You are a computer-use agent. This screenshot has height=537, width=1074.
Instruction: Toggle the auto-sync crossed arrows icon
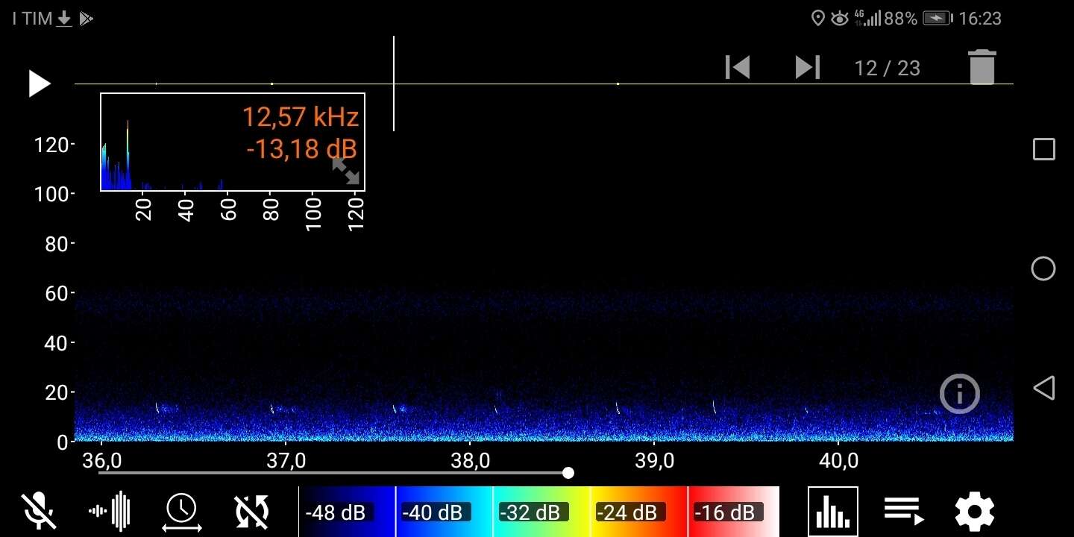(x=252, y=512)
